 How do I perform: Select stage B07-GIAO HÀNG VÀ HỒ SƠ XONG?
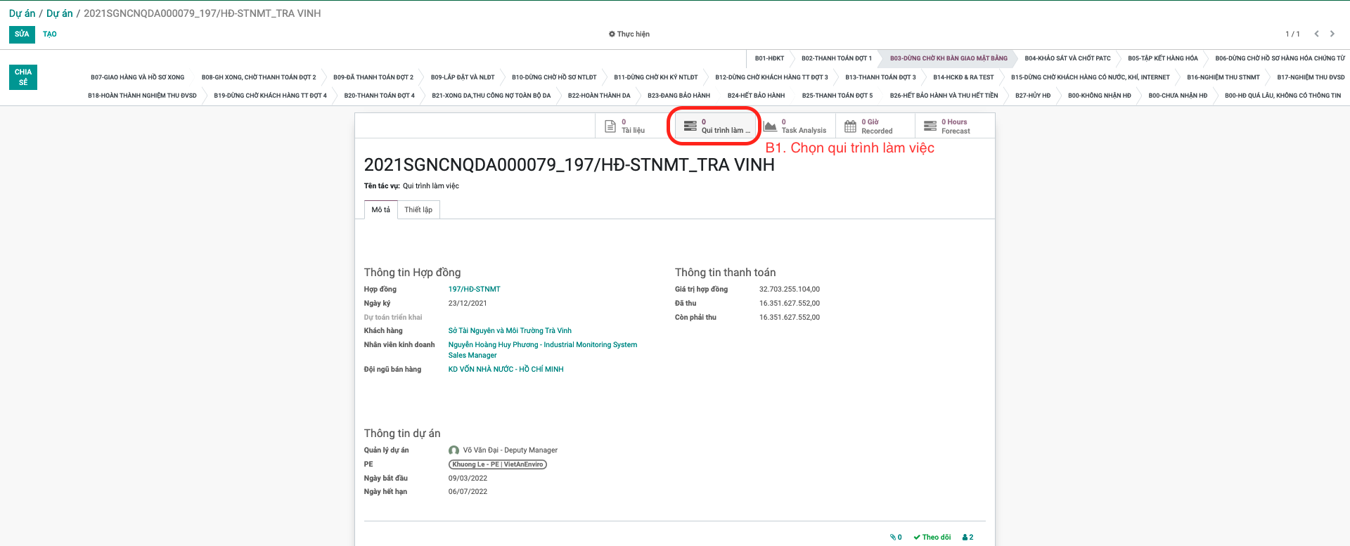click(x=137, y=77)
